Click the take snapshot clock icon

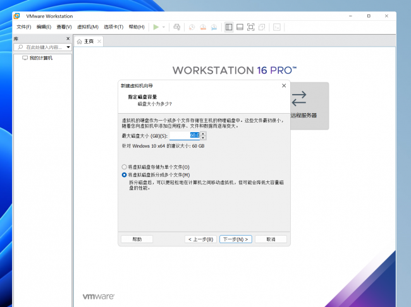click(x=192, y=27)
